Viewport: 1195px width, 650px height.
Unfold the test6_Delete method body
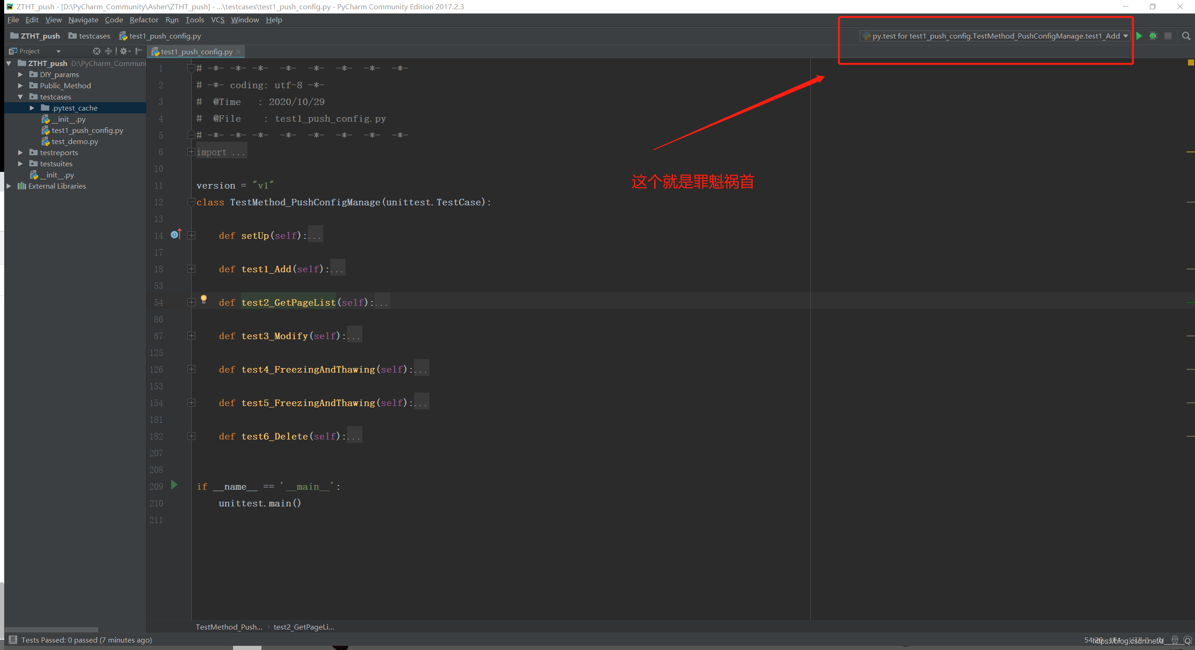click(x=191, y=436)
